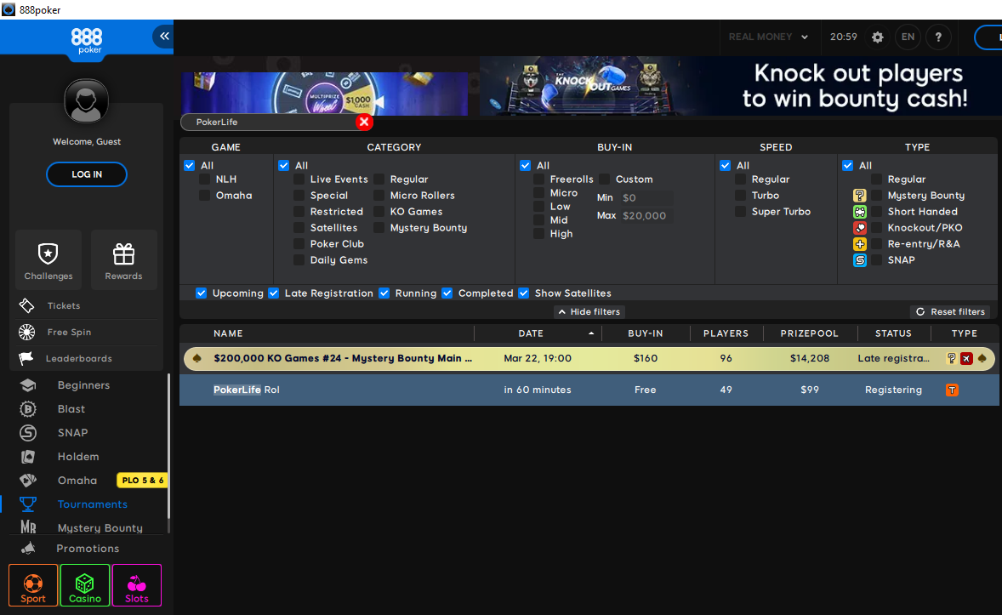The image size is (1002, 615).
Task: Open Leaderboards from the sidebar
Action: 78,359
